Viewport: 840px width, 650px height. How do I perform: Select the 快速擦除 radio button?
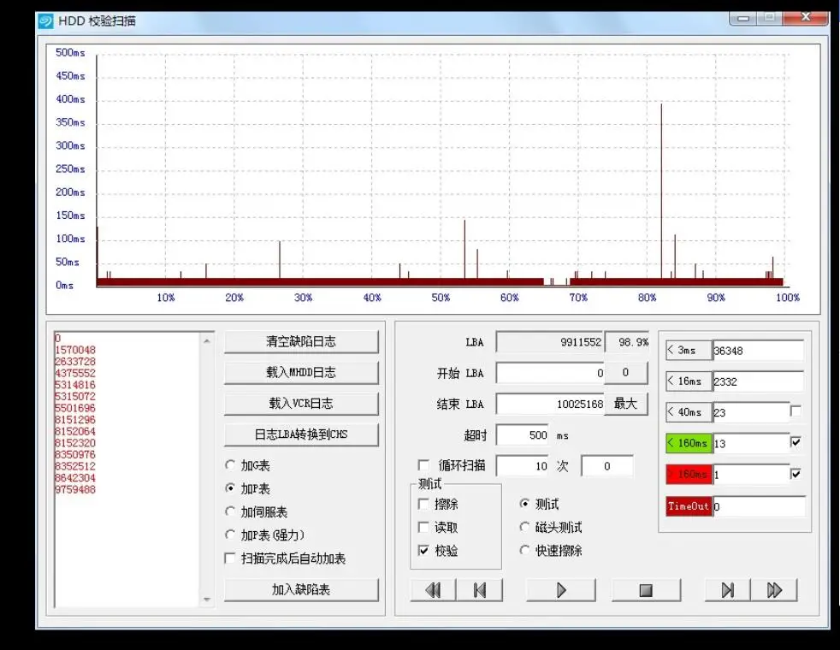click(524, 550)
